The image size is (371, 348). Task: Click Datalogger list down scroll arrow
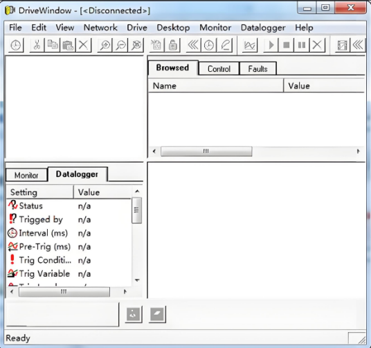[137, 280]
